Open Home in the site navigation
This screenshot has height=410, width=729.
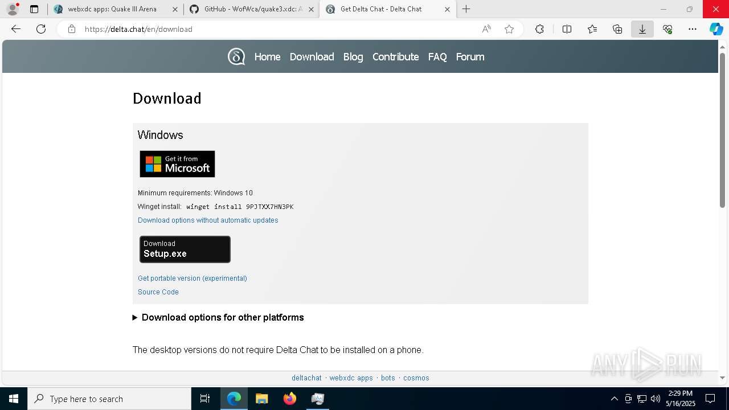[267, 56]
